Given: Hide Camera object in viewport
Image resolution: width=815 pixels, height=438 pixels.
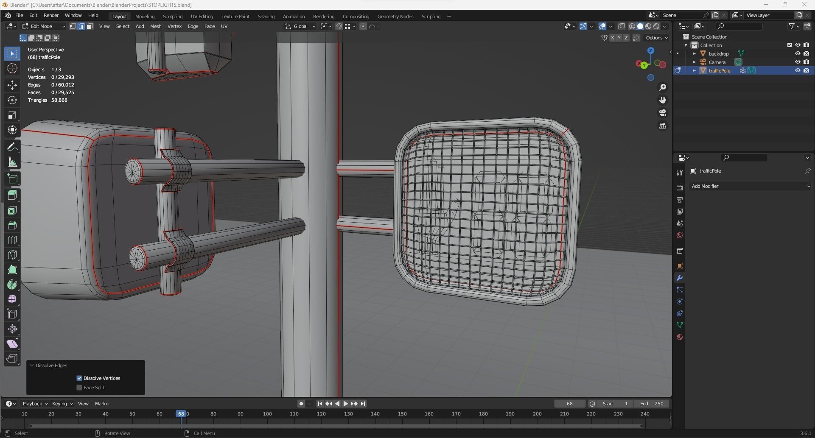Looking at the screenshot, I should pos(797,62).
